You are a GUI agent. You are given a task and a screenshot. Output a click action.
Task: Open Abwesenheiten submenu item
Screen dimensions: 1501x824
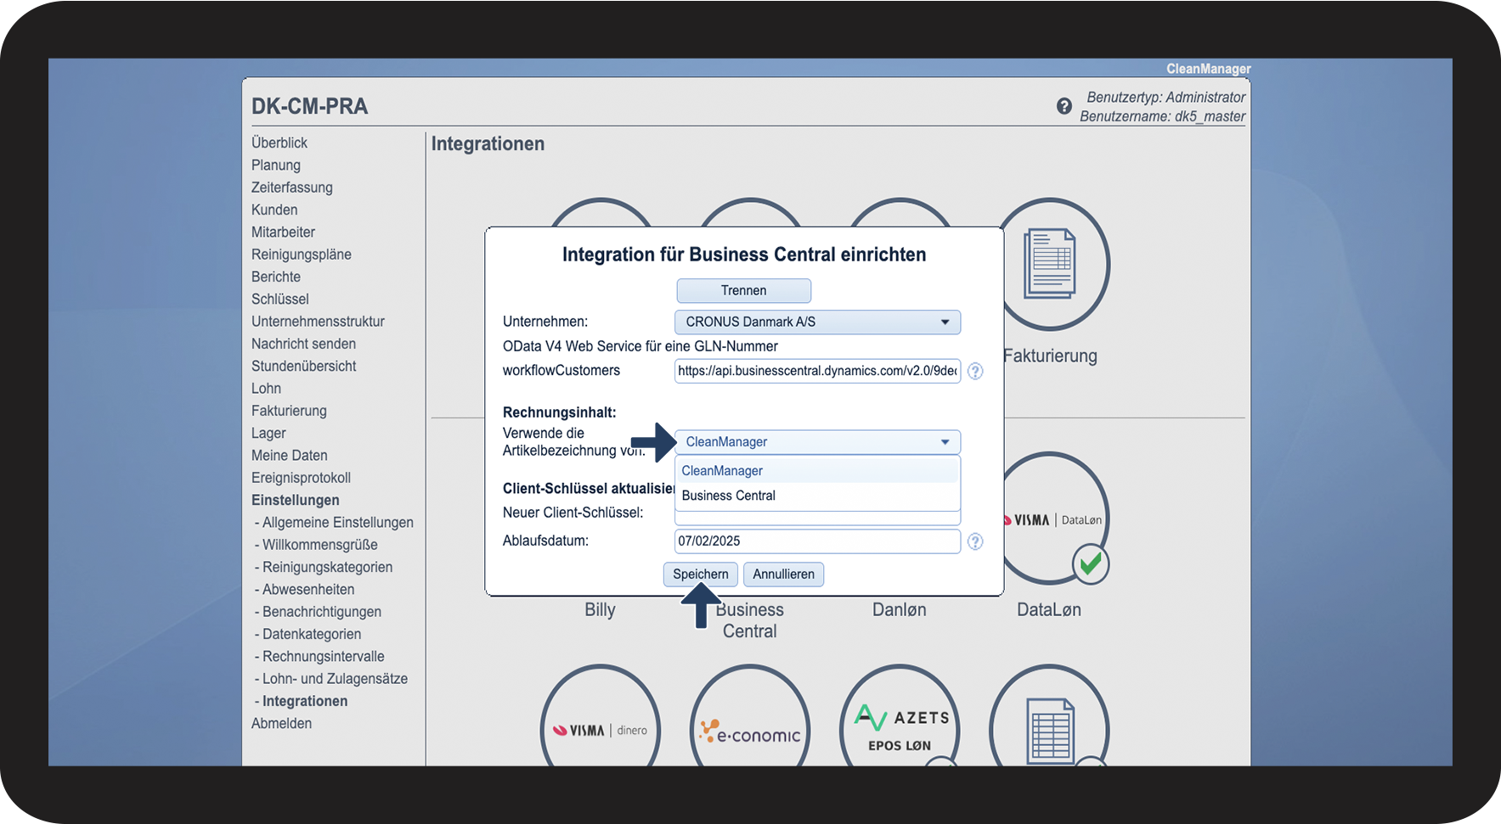[x=308, y=590]
